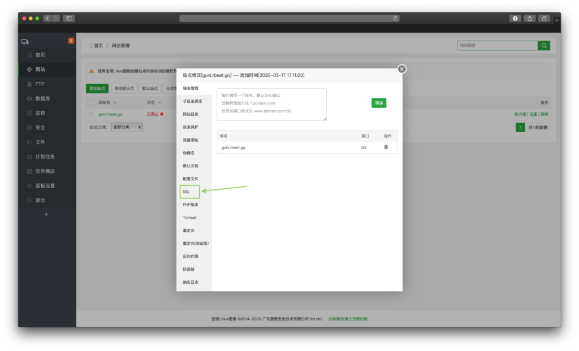Open 流量限制 section

pyautogui.click(x=191, y=140)
